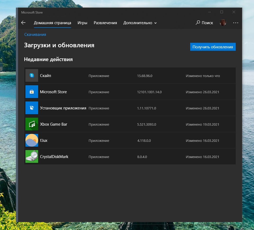Click the CrystalDiskMark app icon
This screenshot has height=230, width=254.
pyautogui.click(x=32, y=156)
